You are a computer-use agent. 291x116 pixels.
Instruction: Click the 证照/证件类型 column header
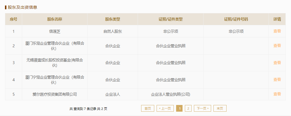[x=171, y=19]
